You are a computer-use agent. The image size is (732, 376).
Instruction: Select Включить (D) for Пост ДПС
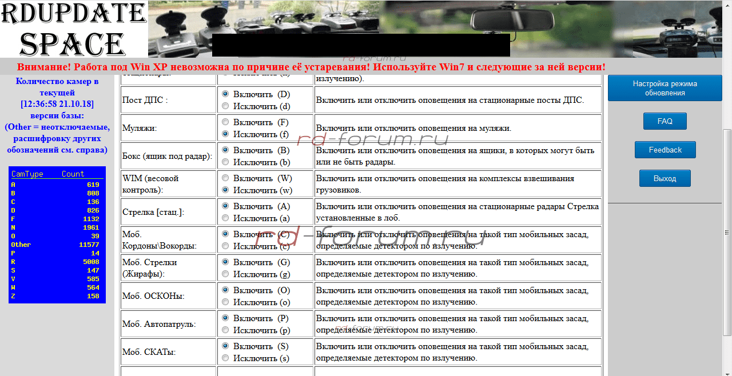tap(225, 94)
